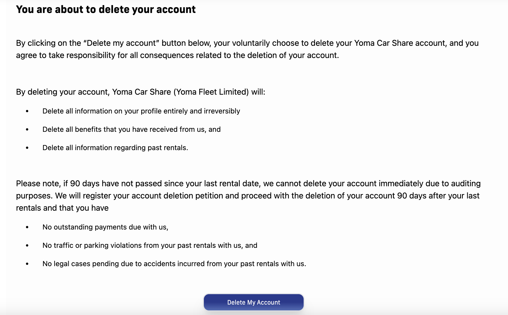The image size is (508, 315).
Task: Click the words '(Yoma Fleet Limited)' in text
Action: [x=211, y=92]
